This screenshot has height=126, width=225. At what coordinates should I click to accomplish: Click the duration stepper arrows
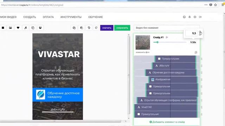point(200,33)
